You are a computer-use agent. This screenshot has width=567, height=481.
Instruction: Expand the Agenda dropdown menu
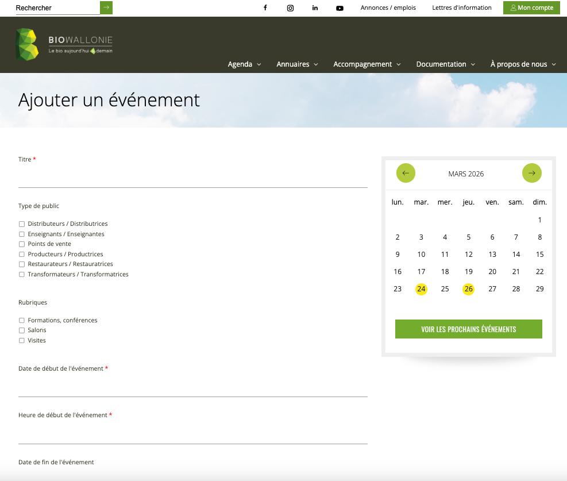pos(244,64)
